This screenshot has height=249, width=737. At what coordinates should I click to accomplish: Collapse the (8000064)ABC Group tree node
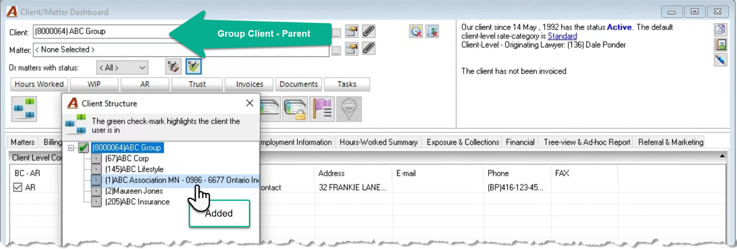click(71, 147)
